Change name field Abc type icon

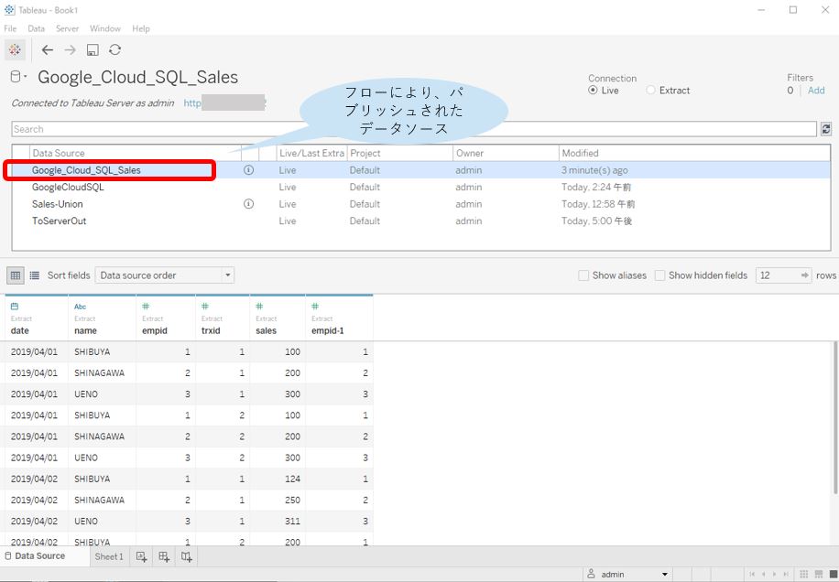pos(81,307)
